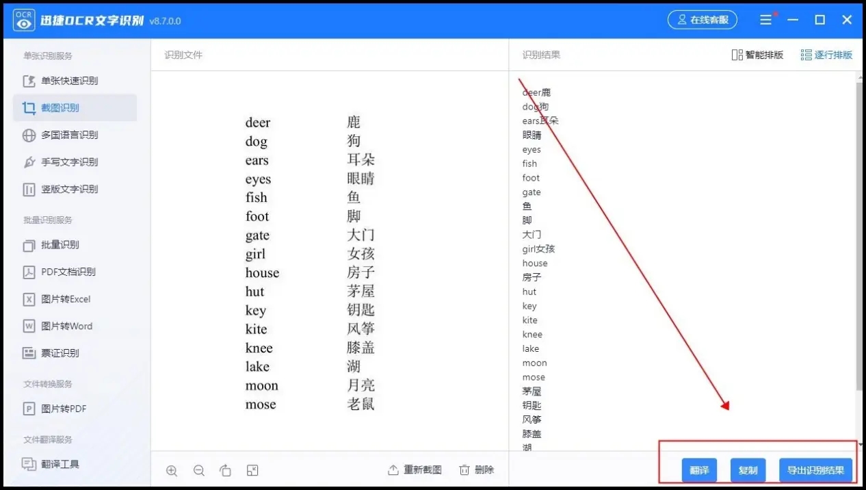Click the fit-to-window icon
The image size is (866, 490).
(252, 470)
